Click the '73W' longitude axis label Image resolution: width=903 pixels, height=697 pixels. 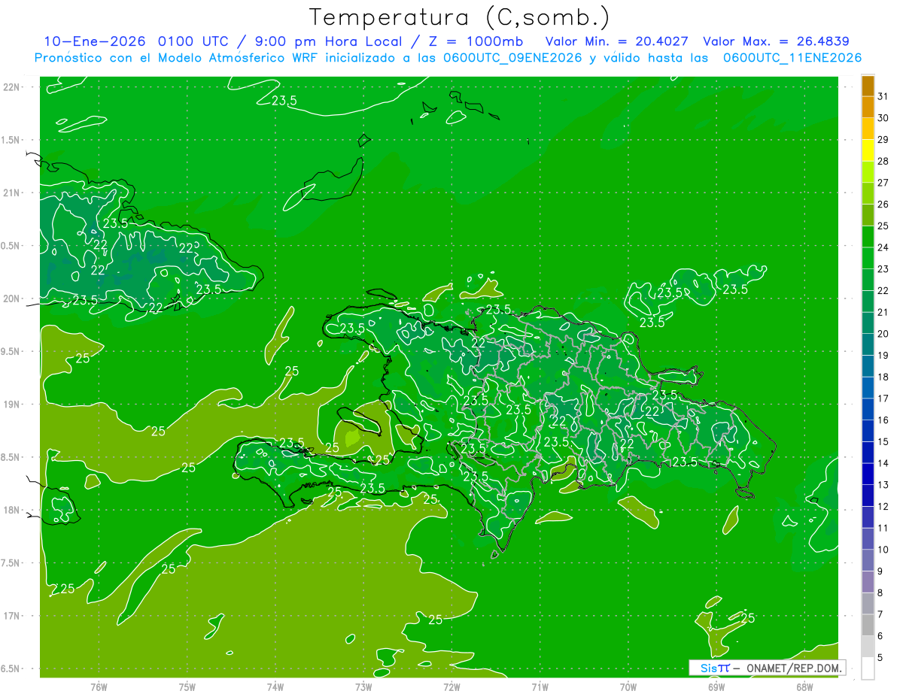363,686
